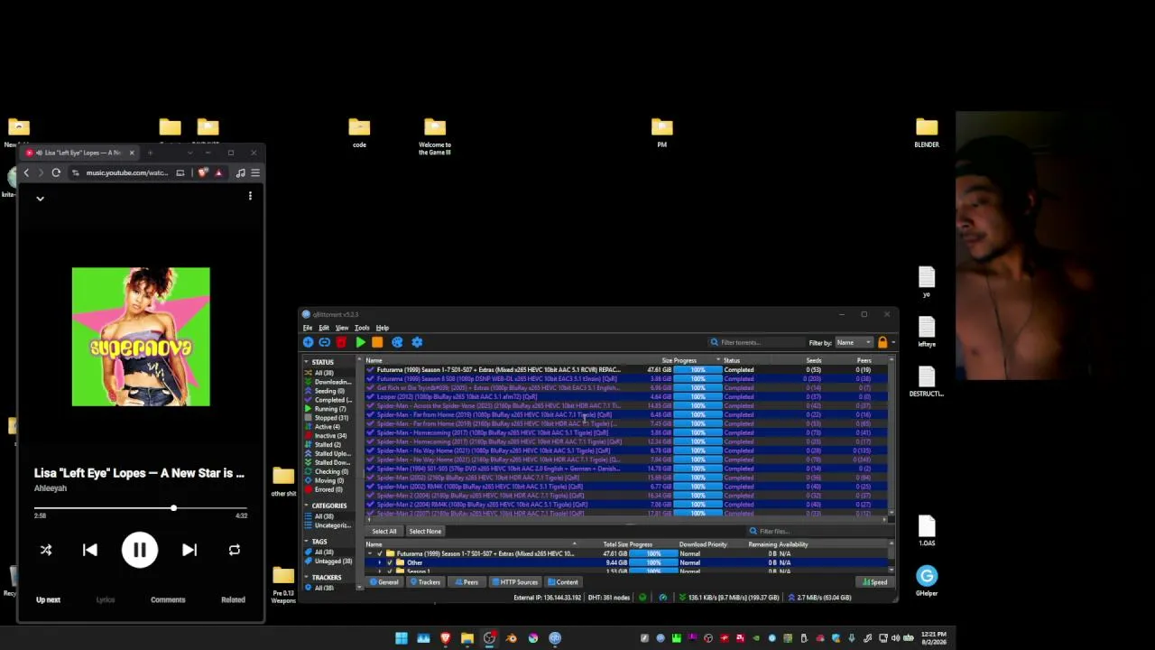Open File Explorer from the taskbar

point(467,638)
